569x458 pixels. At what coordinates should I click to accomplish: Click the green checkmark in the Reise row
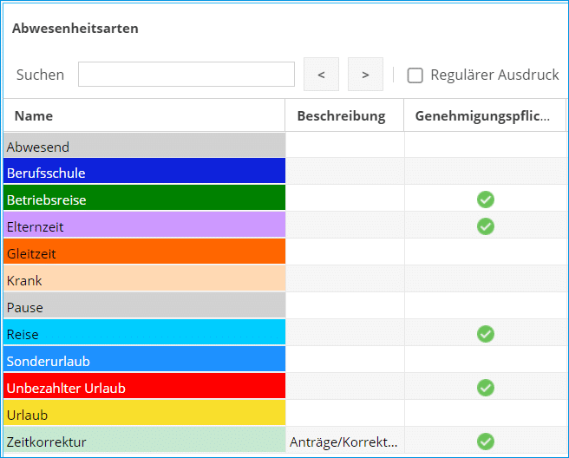point(486,334)
